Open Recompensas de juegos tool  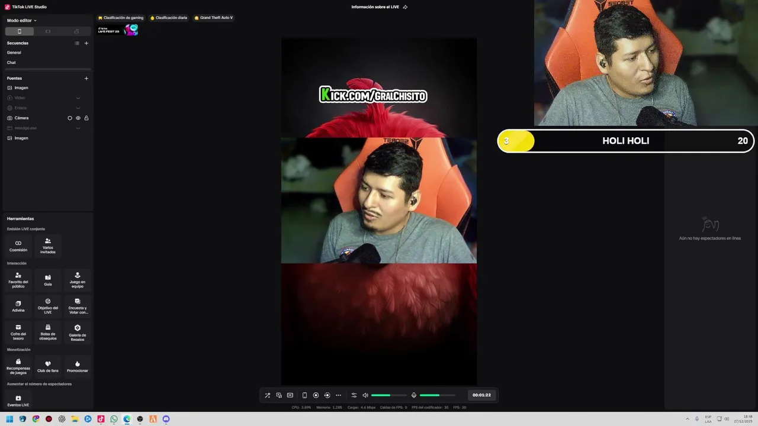[x=18, y=366]
